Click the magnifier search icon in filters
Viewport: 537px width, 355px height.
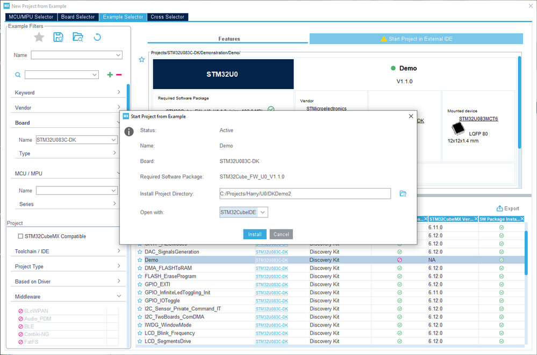[x=18, y=75]
